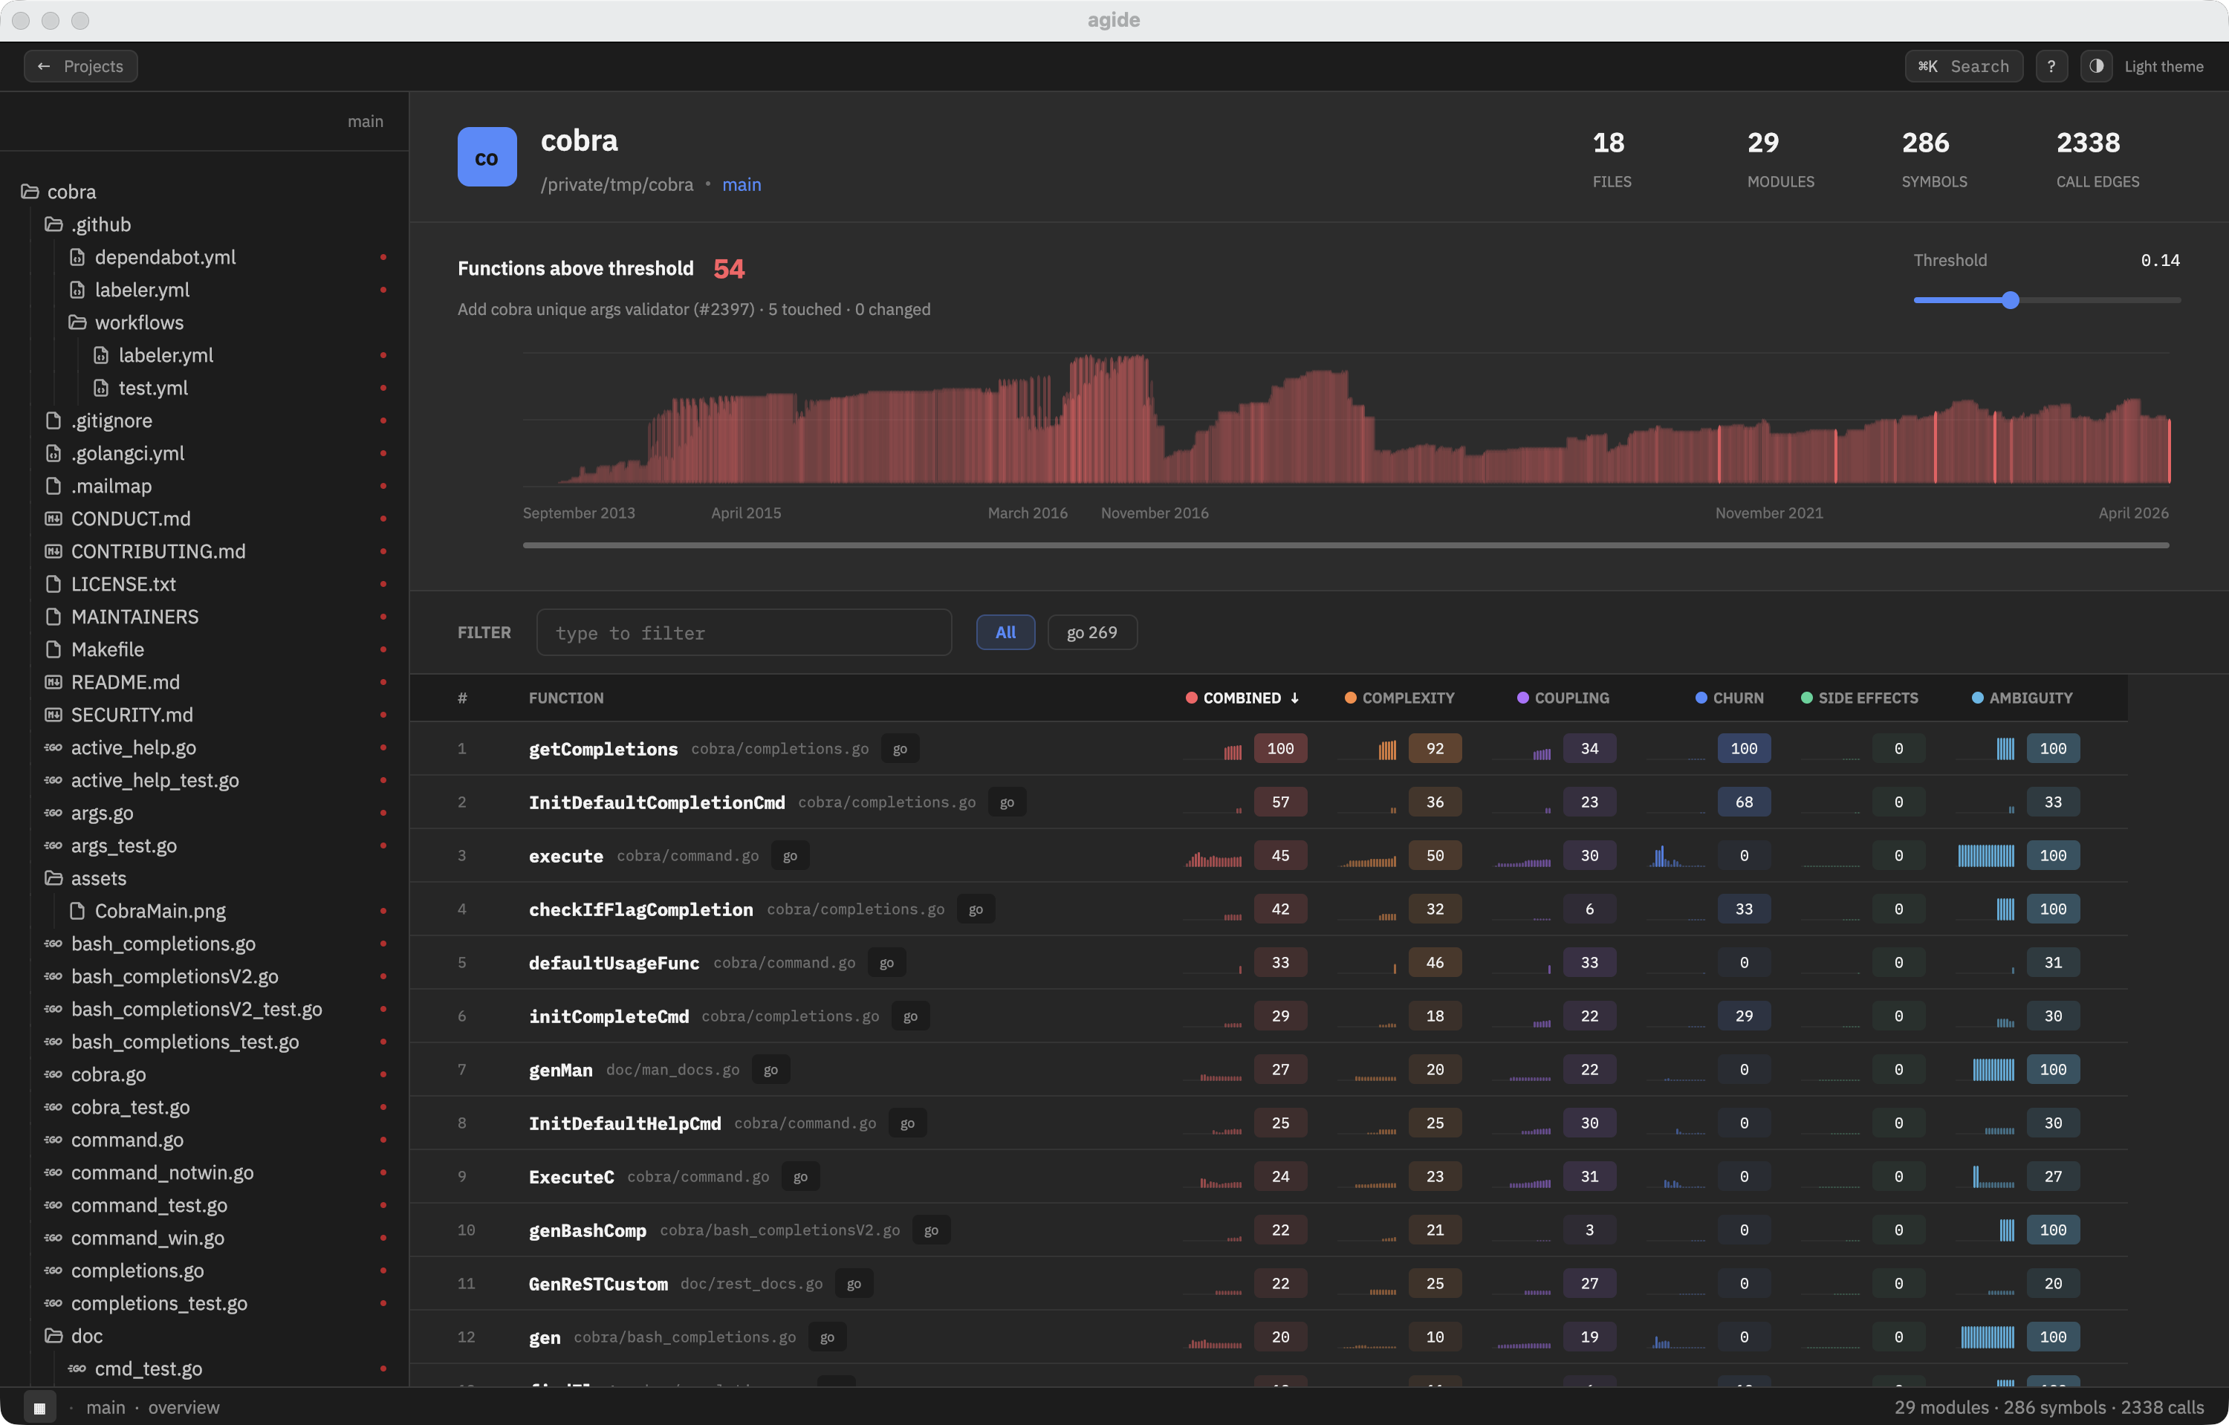Viewport: 2229px width, 1425px height.
Task: Open the ⌘K Search button
Action: [1963, 65]
